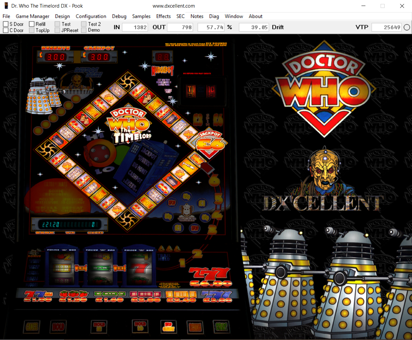Tap the Stop Collect machine button
Image resolution: width=412 pixels, height=340 pixels.
click(x=168, y=327)
